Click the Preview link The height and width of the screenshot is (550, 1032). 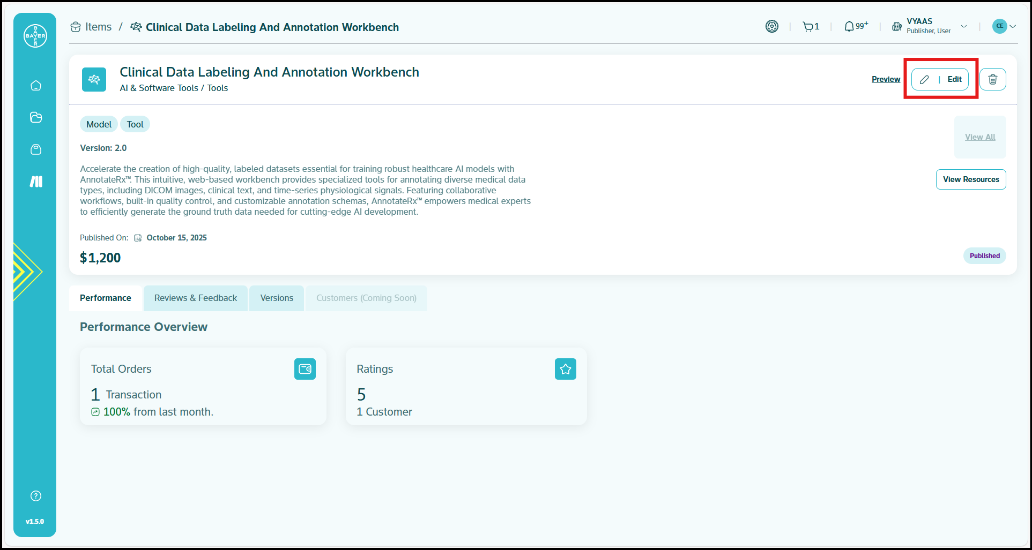coord(886,79)
